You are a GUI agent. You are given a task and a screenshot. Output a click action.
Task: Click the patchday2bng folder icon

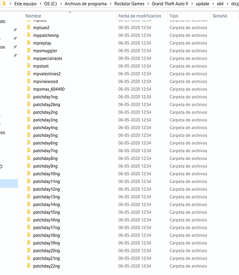[x=29, y=104]
